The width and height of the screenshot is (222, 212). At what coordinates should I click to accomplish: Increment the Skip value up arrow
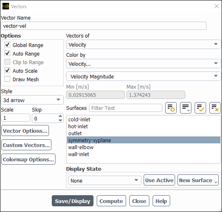point(60,116)
